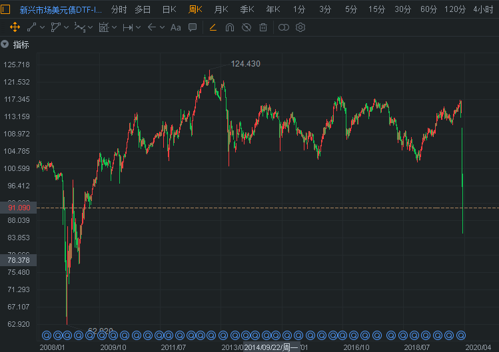499x352 pixels.
Task: Open the dropdown next to the back-arrow tool
Action: point(162,27)
